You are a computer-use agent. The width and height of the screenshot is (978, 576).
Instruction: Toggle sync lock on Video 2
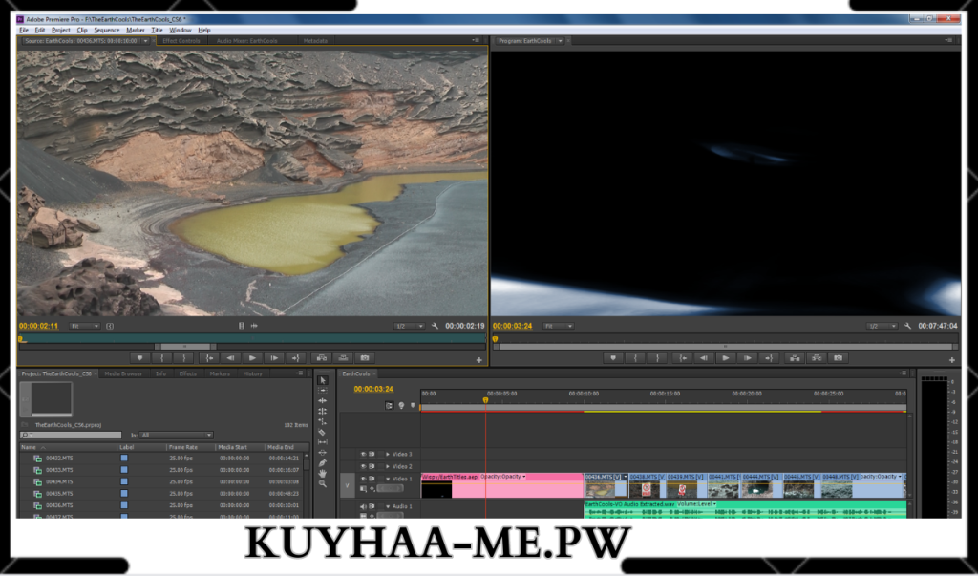pyautogui.click(x=372, y=466)
